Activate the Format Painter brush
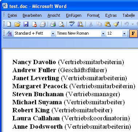The height and width of the screenshot is (132, 138). [x=116, y=24]
